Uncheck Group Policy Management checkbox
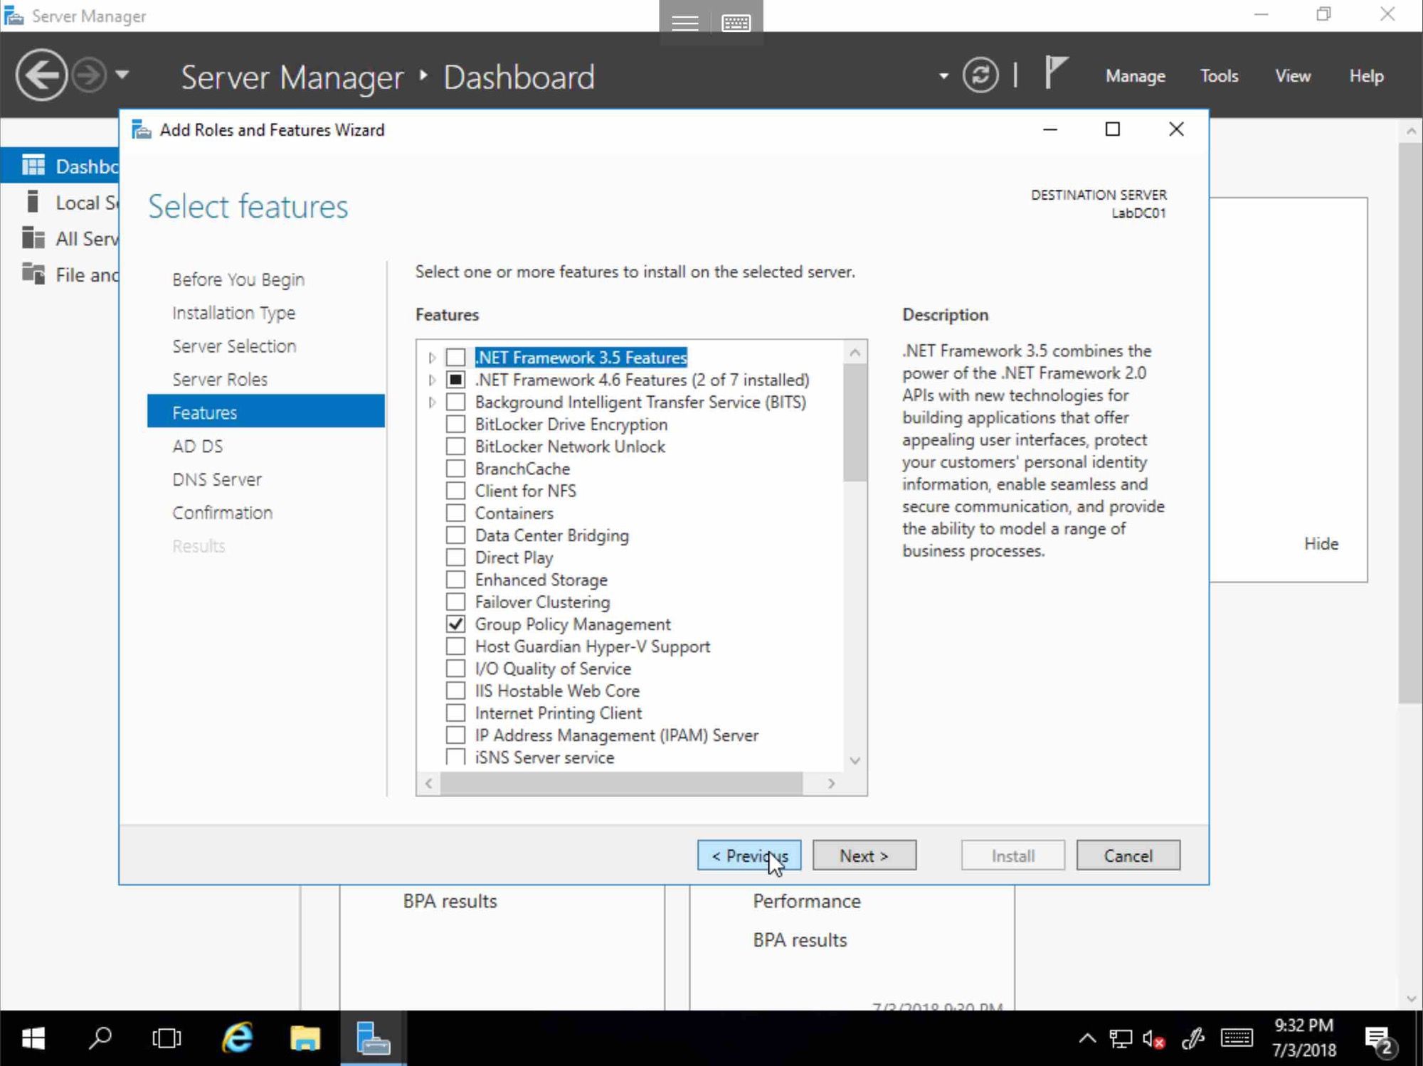 tap(455, 624)
